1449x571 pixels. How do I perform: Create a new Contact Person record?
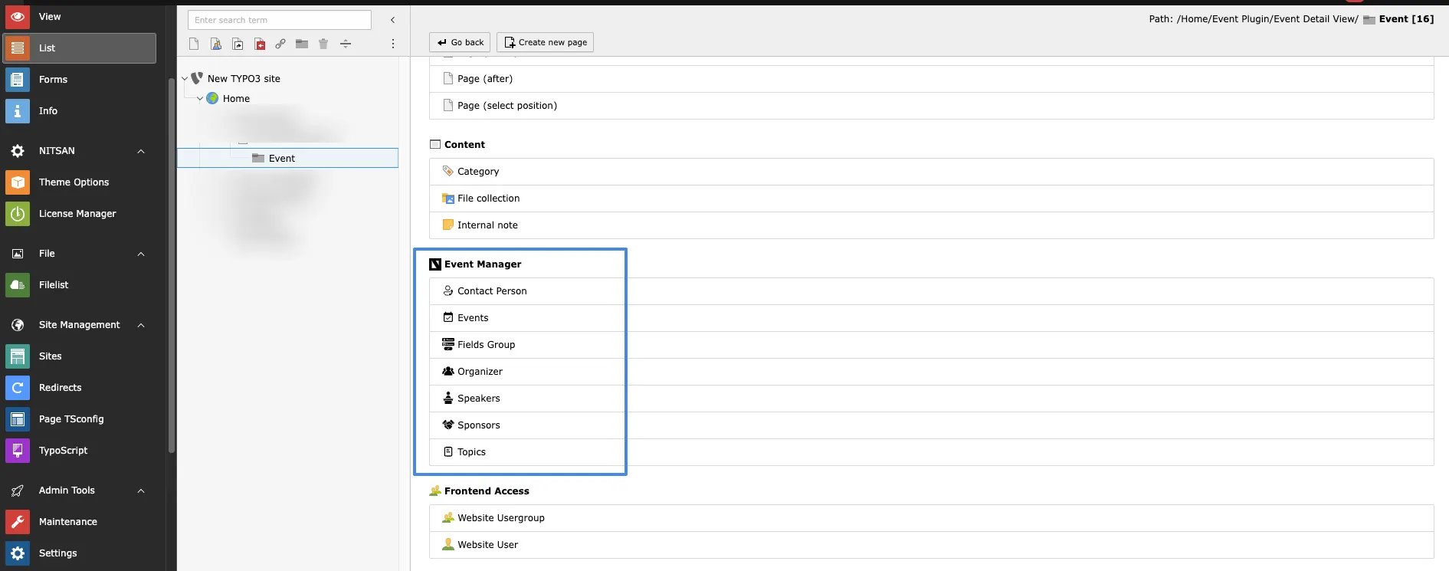[x=931, y=291]
